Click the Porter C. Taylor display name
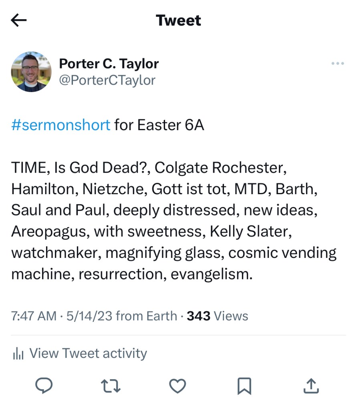This screenshot has height=410, width=357. pos(109,64)
